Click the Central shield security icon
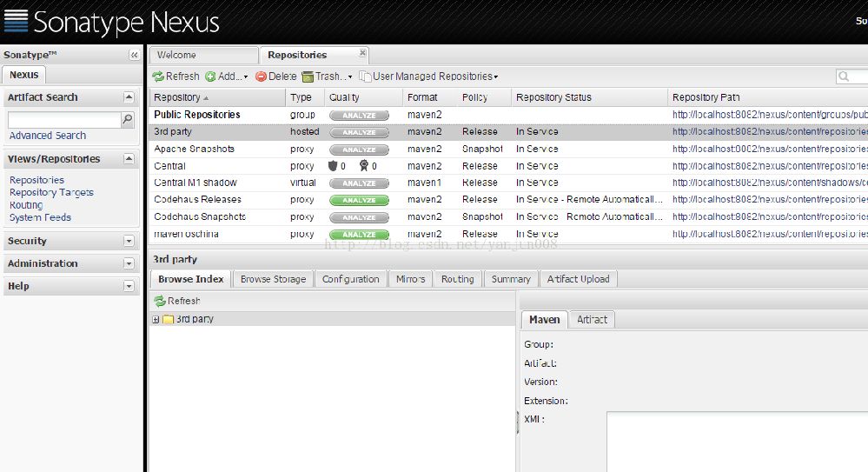Viewport: 868px width, 472px height. [x=333, y=166]
